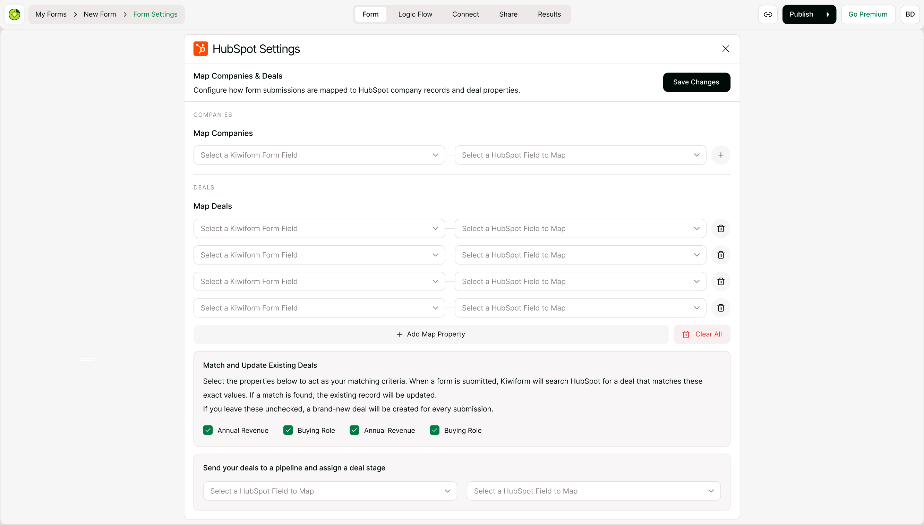Screen dimensions: 924x525
Task: Switch to the Form tab
Action: (x=370, y=15)
